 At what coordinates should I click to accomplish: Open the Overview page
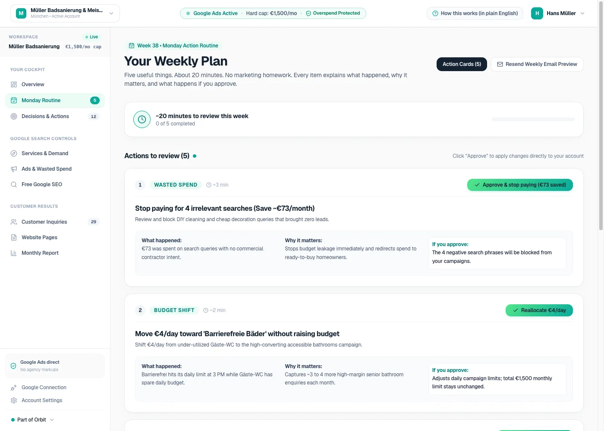(55, 84)
